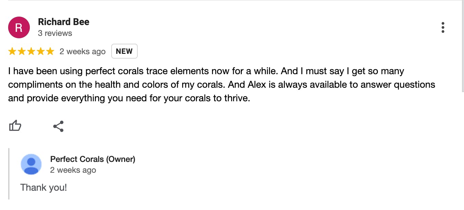Click the second star of the rating
The height and width of the screenshot is (210, 464).
[x=22, y=51]
